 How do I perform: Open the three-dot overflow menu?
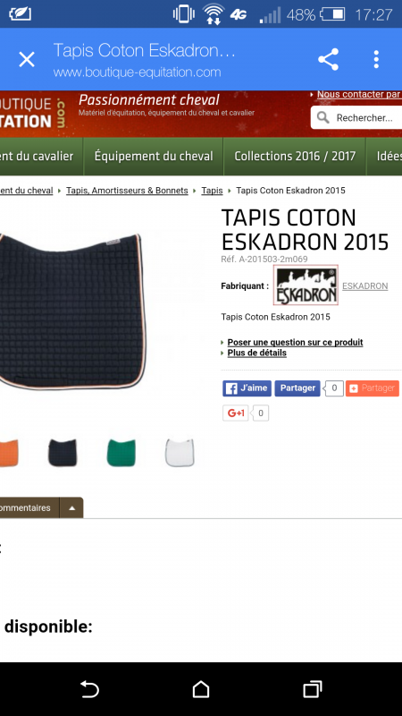click(x=376, y=59)
